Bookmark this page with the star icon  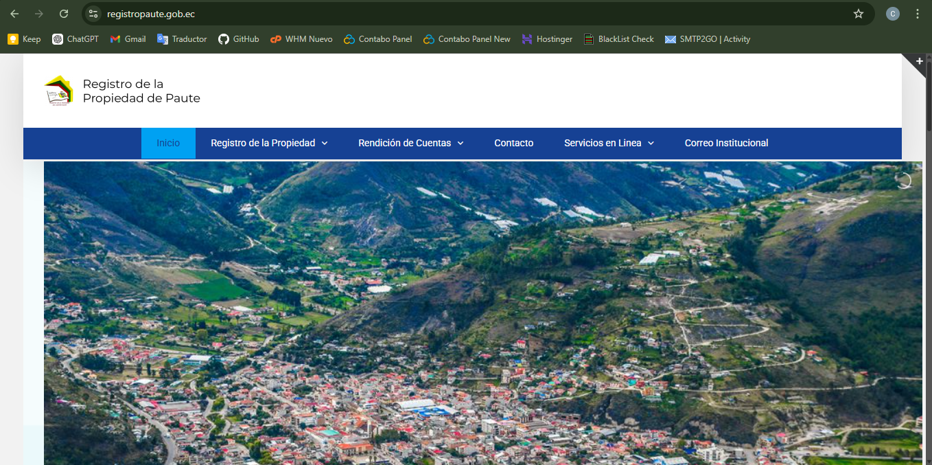(858, 14)
